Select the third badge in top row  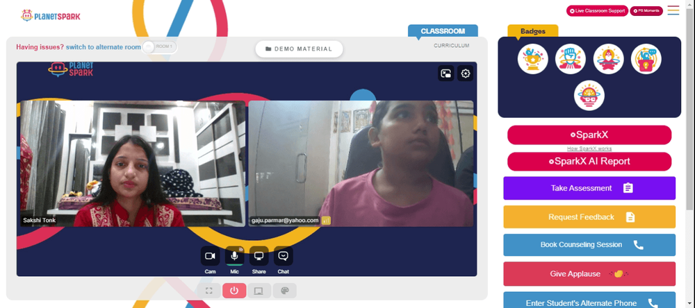point(609,59)
